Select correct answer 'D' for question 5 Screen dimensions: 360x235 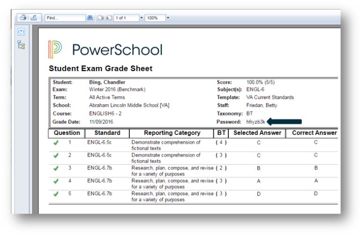point(316,194)
